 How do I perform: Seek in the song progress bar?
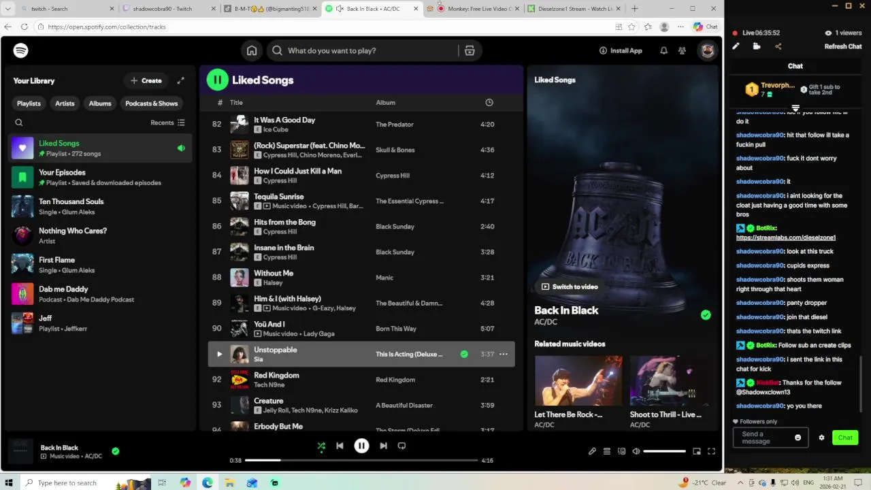point(361,460)
